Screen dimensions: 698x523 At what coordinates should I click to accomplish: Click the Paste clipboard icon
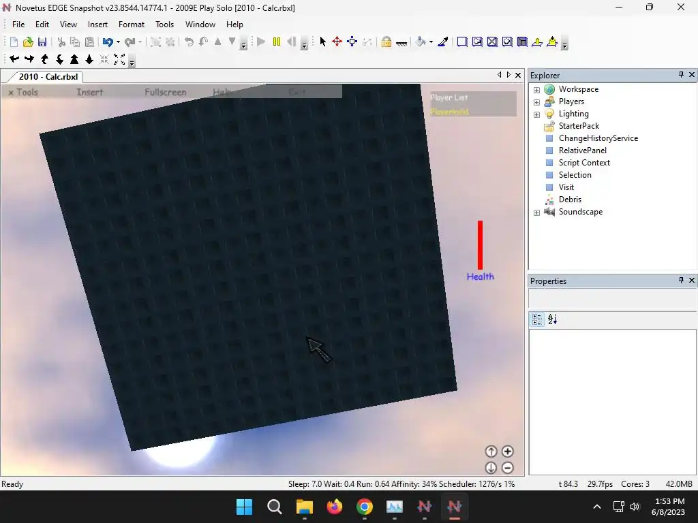point(89,42)
